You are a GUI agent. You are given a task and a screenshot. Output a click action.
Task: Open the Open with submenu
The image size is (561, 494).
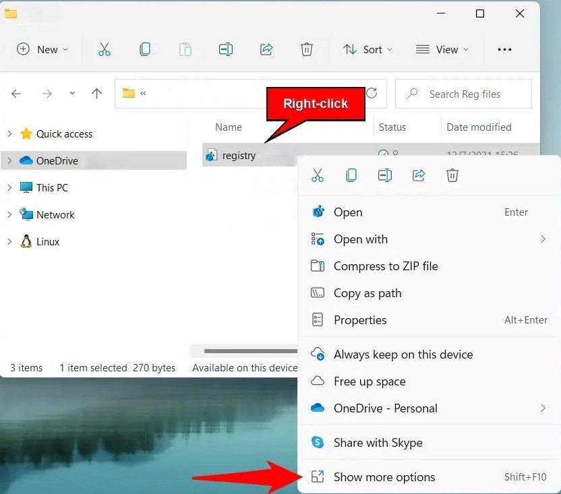[x=429, y=239]
